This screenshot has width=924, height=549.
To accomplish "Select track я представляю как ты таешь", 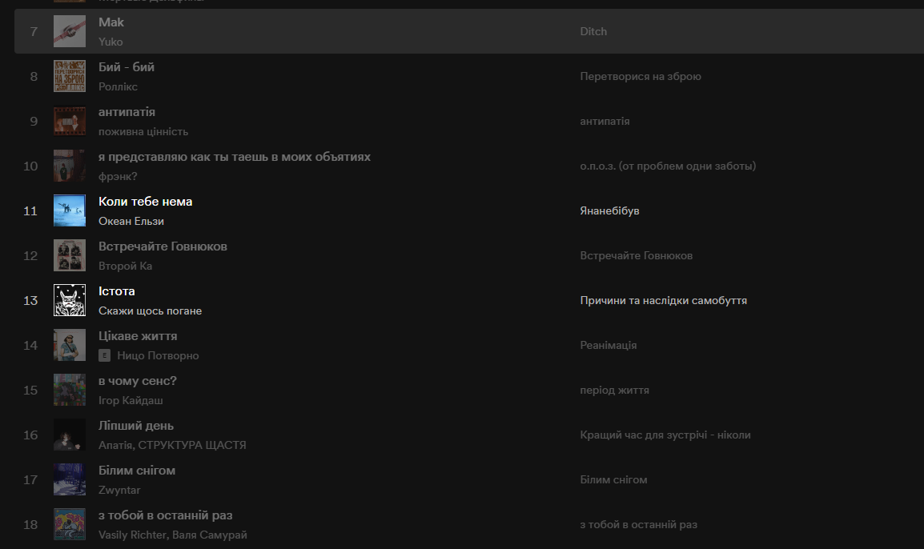I will tap(235, 157).
